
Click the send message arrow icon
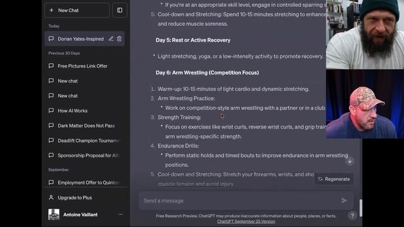click(x=344, y=201)
